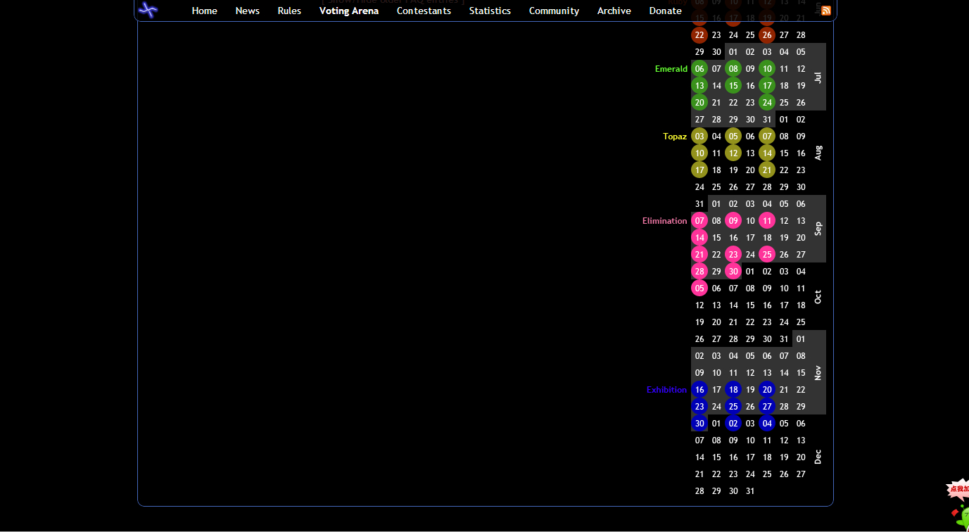This screenshot has height=532, width=969.
Task: Open the pink October 05 Elimination date
Action: coord(699,289)
